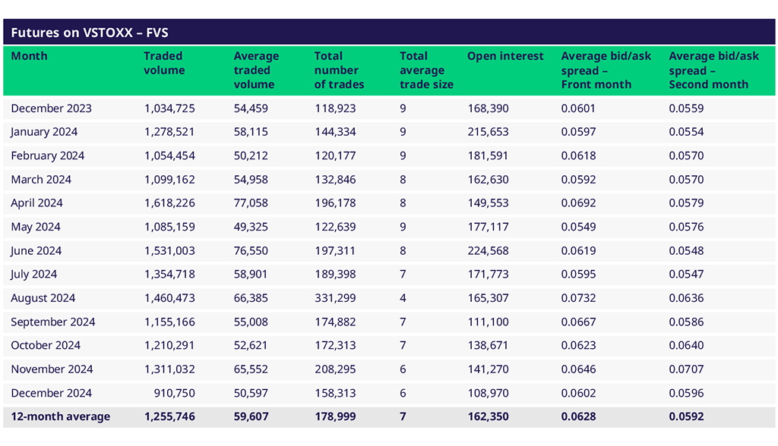Select the 'Month' column header
This screenshot has height=446, width=778.
(x=29, y=56)
